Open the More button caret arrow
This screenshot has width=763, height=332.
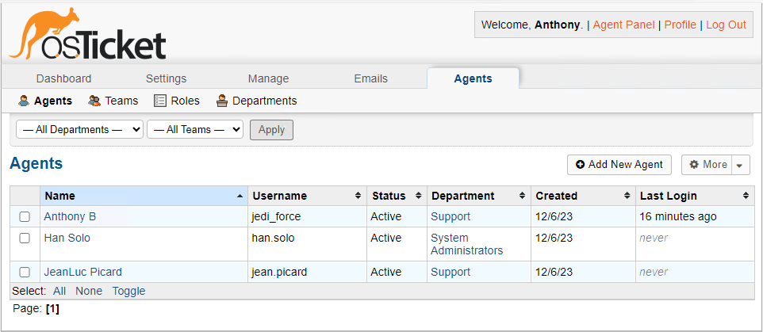[739, 165]
